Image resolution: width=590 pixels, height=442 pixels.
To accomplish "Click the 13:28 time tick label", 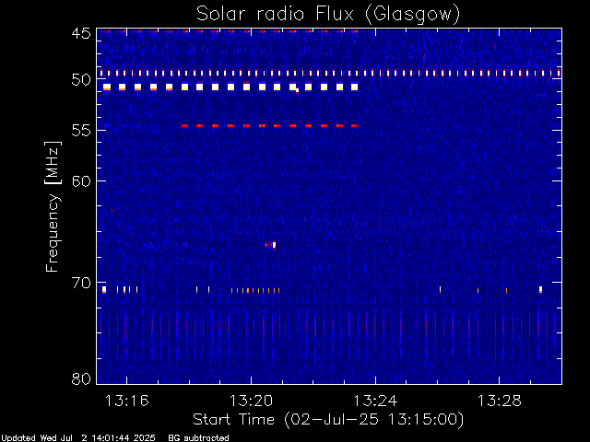I will point(500,401).
